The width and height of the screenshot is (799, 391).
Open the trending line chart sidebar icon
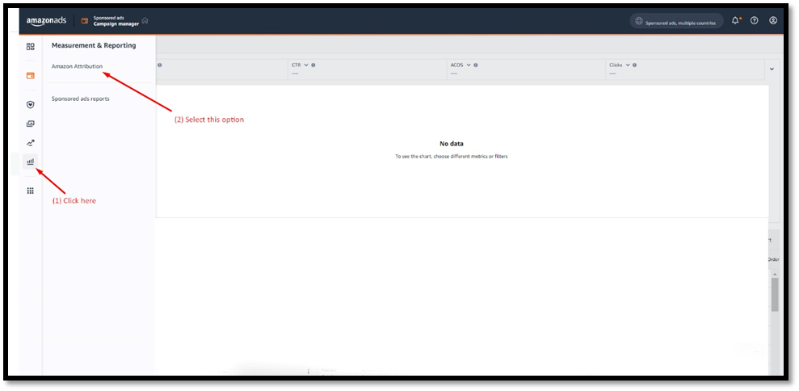coord(31,143)
